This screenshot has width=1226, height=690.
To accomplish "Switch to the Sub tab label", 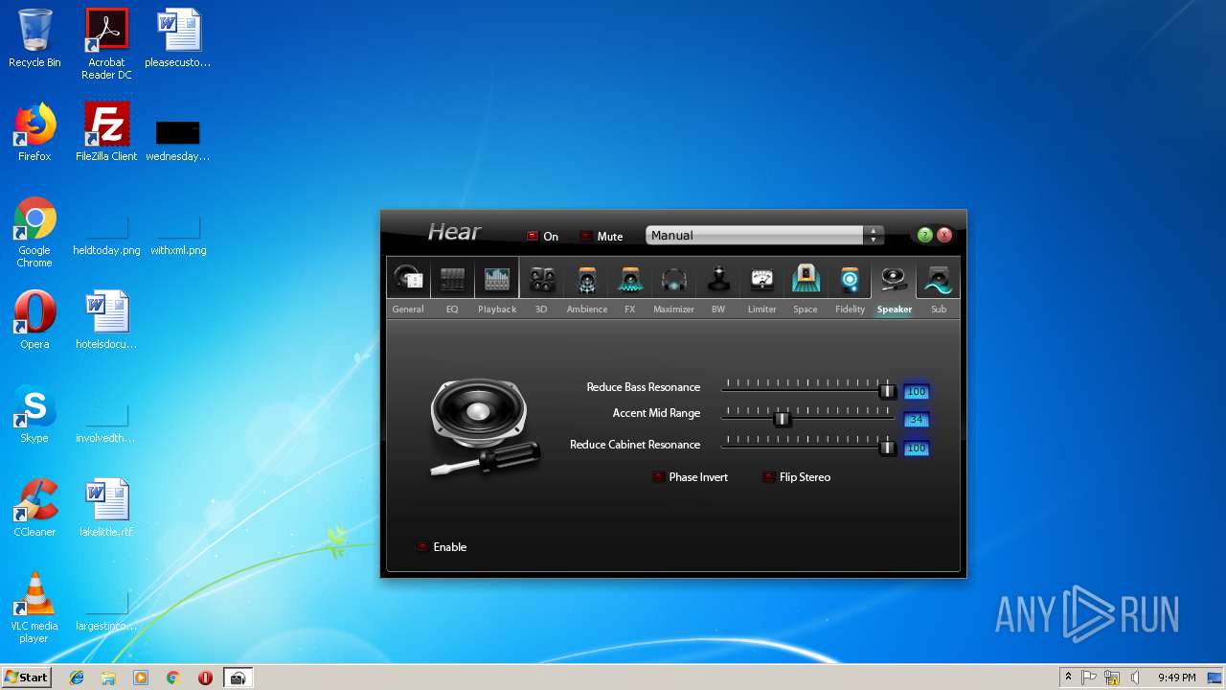I will (939, 310).
